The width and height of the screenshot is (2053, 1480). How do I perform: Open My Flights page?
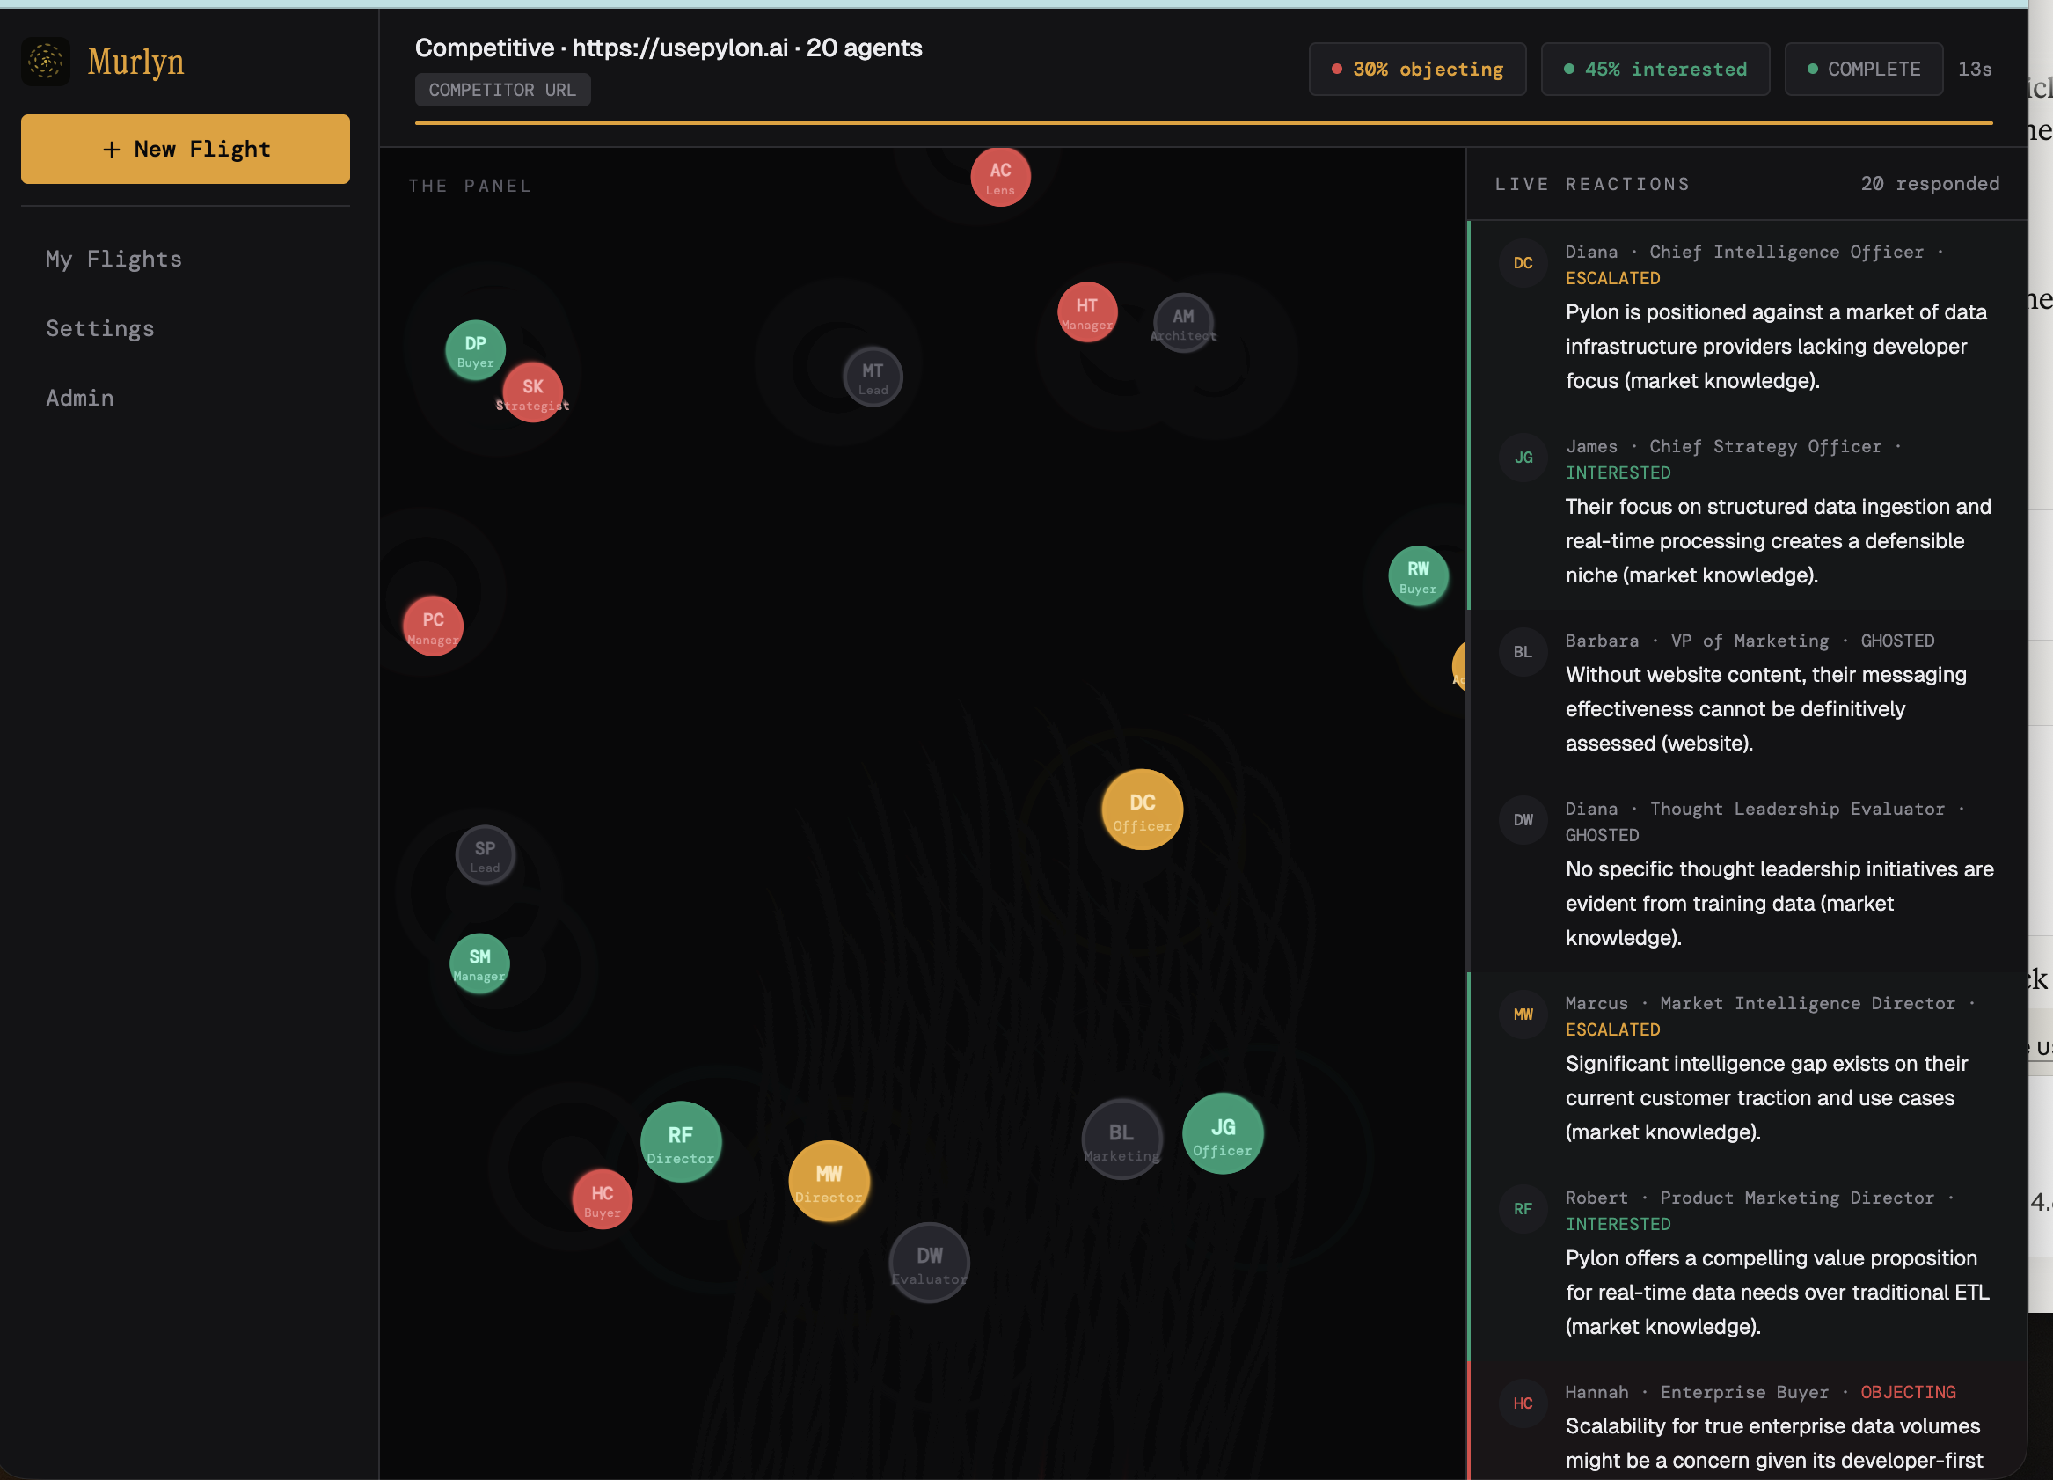pos(114,259)
